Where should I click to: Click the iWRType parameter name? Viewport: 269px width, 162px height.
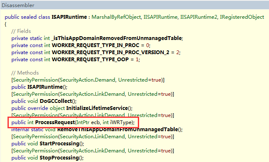click(x=121, y=122)
